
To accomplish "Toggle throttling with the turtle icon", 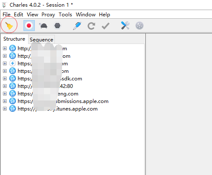I will 43,26.
